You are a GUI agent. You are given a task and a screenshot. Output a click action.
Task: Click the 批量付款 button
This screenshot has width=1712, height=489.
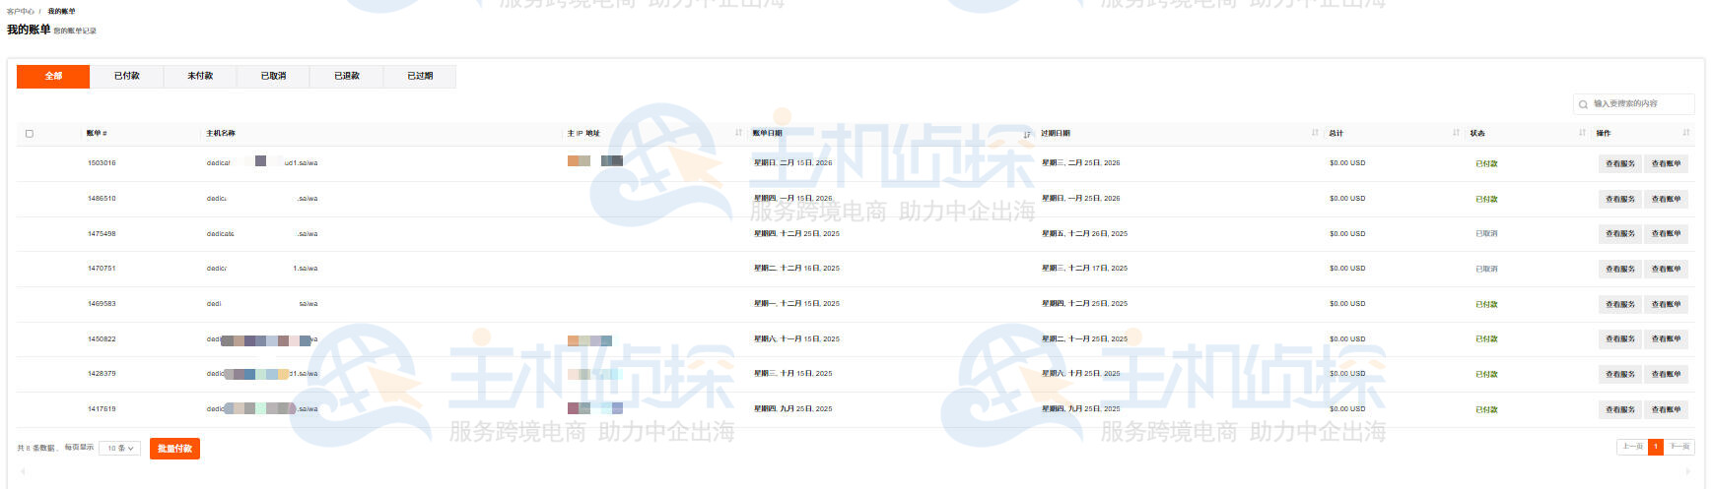click(x=174, y=449)
